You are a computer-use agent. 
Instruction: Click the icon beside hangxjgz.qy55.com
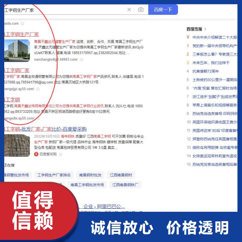click(38, 89)
